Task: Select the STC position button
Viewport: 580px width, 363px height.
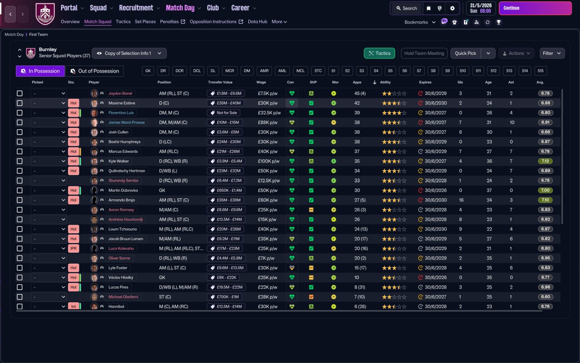Action: (318, 71)
